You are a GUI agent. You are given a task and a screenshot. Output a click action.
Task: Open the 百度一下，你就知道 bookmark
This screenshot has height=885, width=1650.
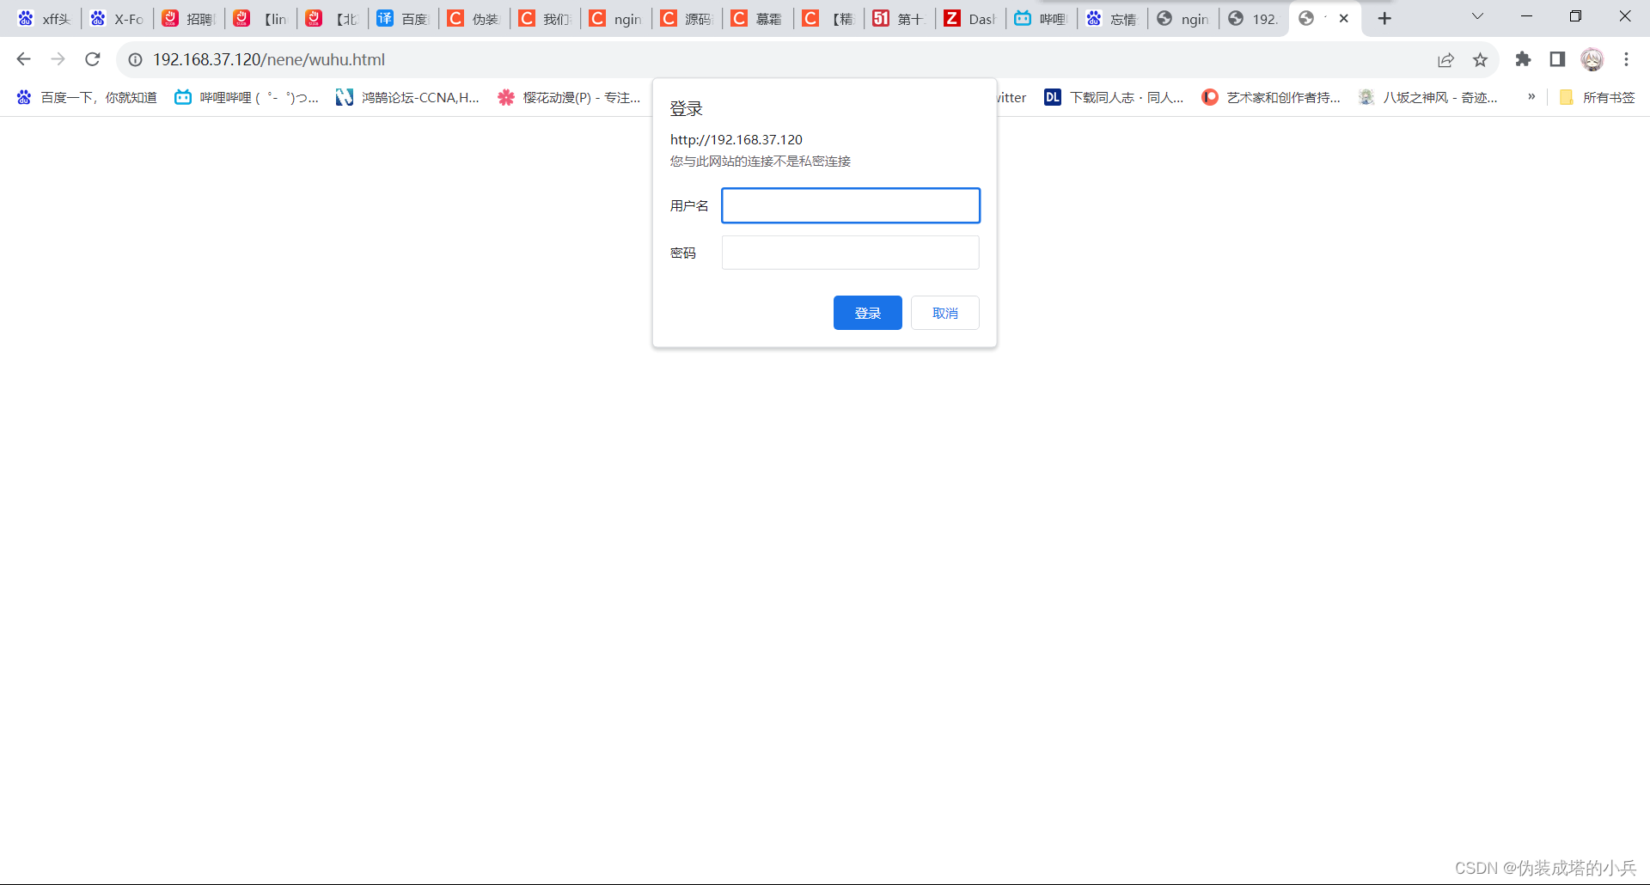tap(87, 97)
